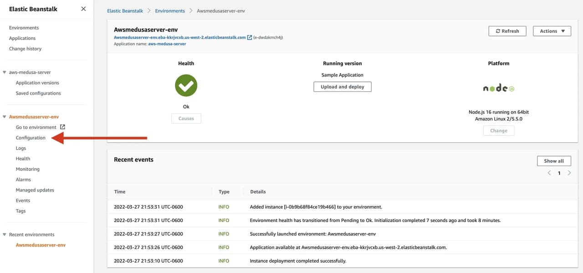
Task: Click Show all recent events button
Action: pyautogui.click(x=554, y=161)
